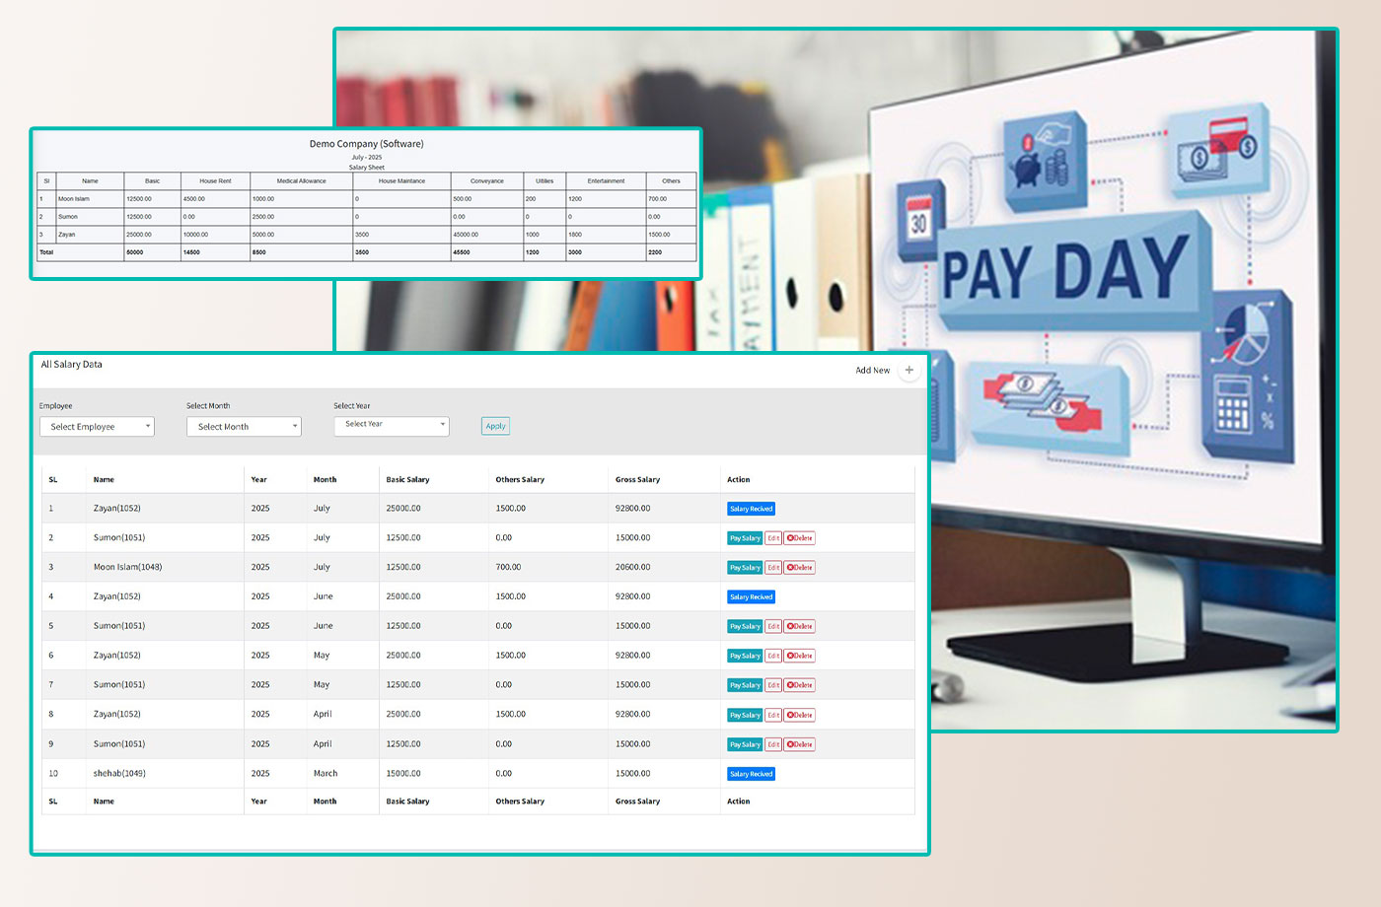The image size is (1381, 907).
Task: Click Pay Salary for Sumon's July entry
Action: (x=744, y=537)
